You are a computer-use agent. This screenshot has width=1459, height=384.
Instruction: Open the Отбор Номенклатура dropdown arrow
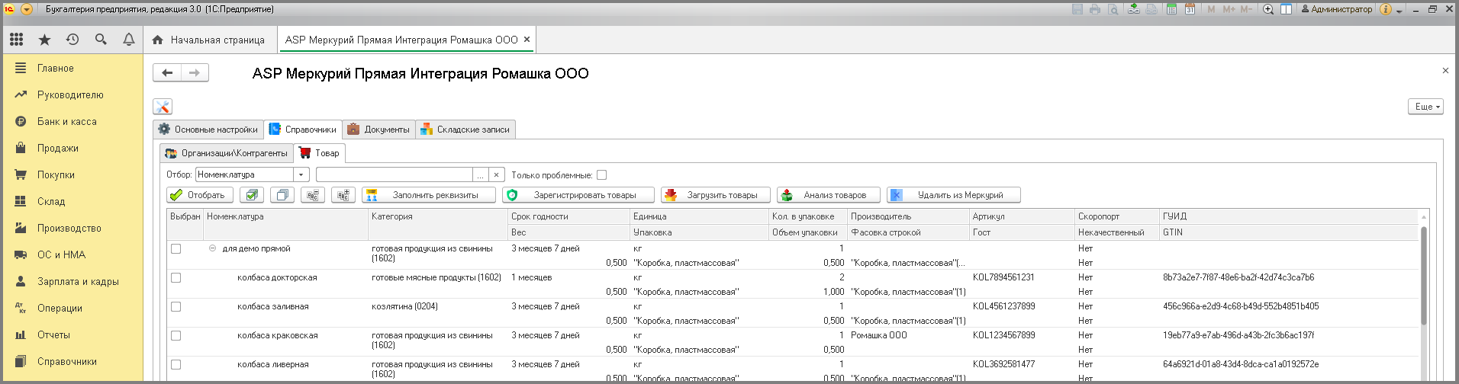[x=301, y=174]
